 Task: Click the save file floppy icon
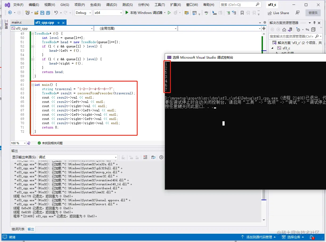click(42, 13)
